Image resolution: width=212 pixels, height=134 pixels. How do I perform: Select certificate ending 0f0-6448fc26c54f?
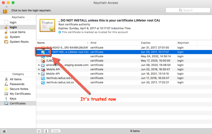click(x=124, y=48)
